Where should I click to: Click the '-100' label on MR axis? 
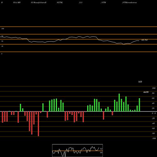pos(154,138)
